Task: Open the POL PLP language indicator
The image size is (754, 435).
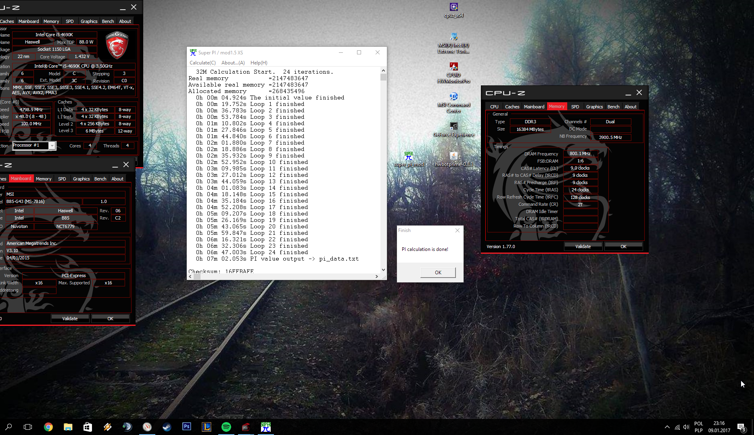Action: pyautogui.click(x=699, y=427)
